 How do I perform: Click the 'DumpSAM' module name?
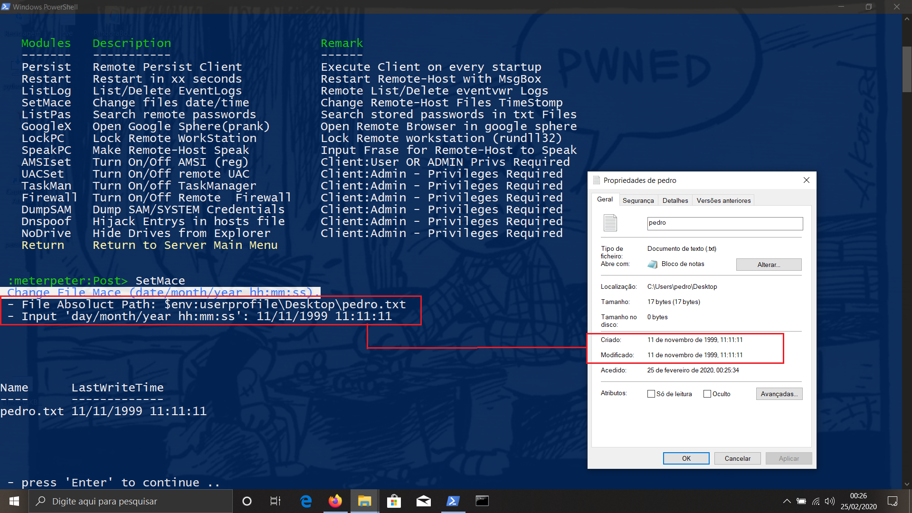pyautogui.click(x=46, y=209)
